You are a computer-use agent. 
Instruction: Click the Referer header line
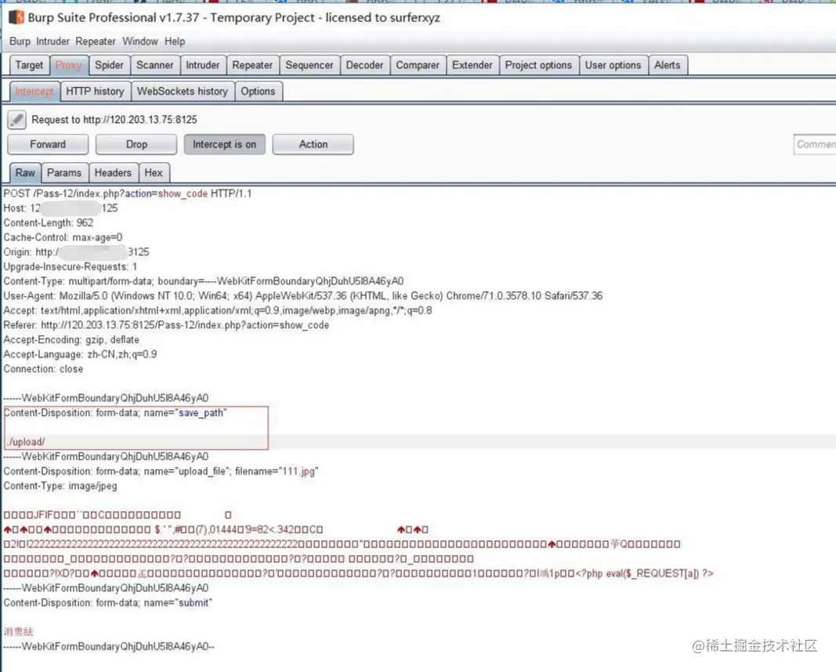pyautogui.click(x=166, y=325)
